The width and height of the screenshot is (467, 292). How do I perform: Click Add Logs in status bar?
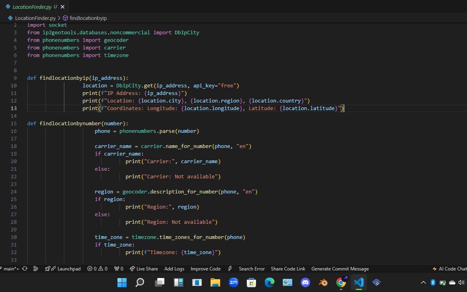click(x=174, y=269)
